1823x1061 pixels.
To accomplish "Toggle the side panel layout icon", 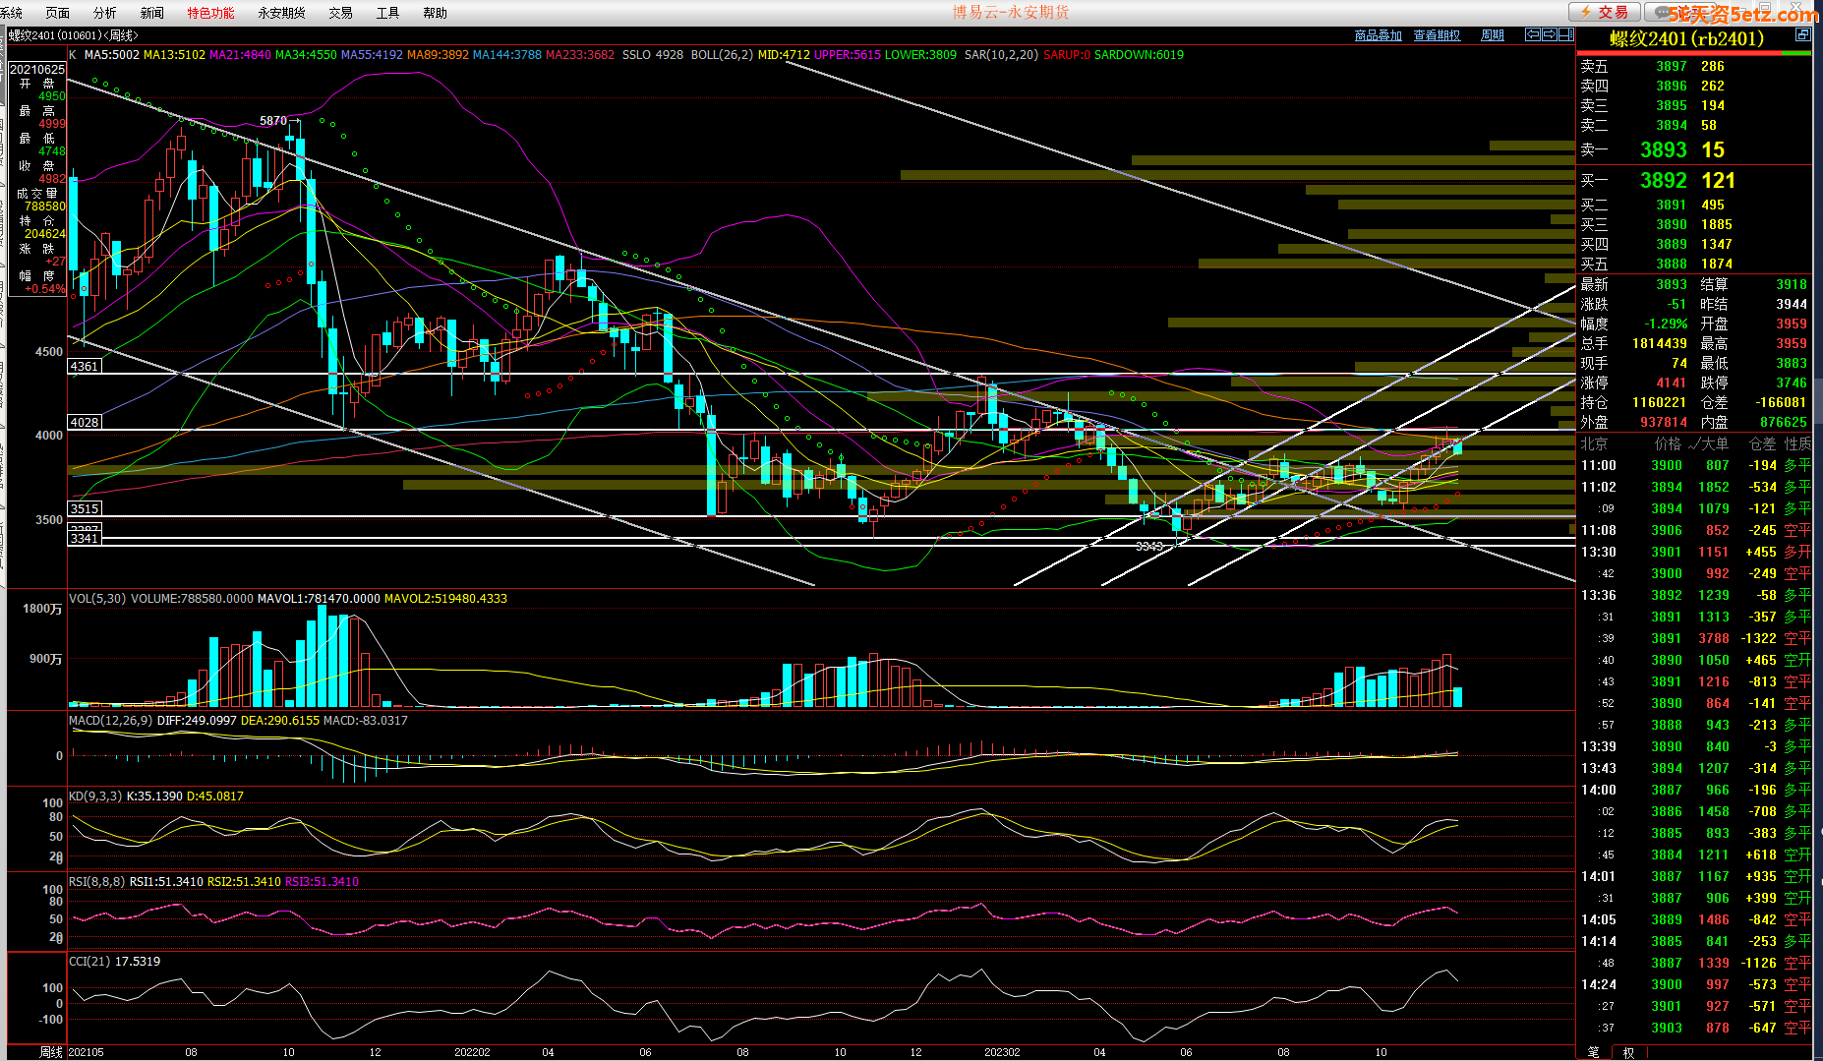I will click(x=1566, y=34).
